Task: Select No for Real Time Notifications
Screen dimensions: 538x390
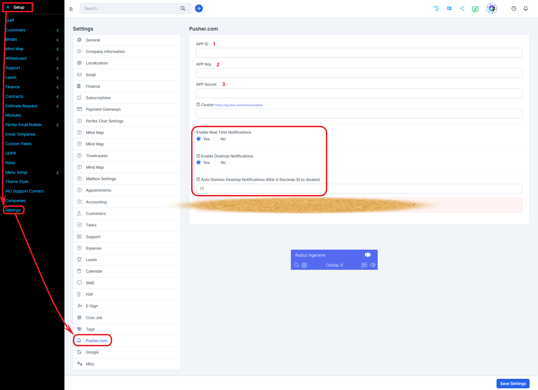Action: coord(216,139)
